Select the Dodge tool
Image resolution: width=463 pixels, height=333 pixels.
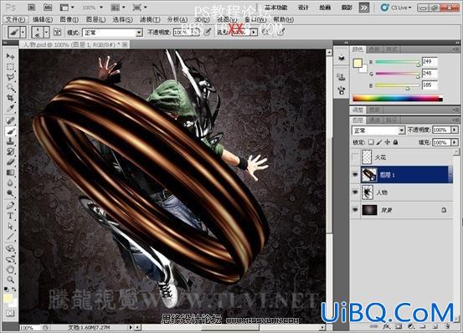(10, 193)
